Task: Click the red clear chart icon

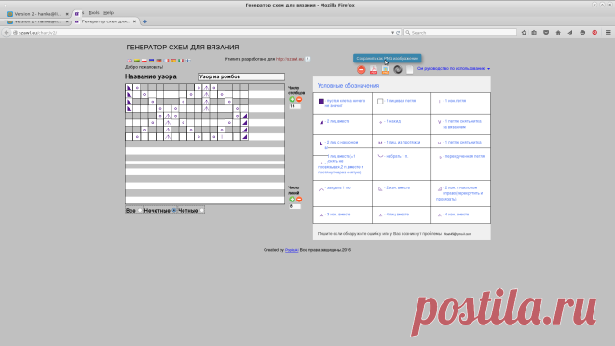Action: click(362, 70)
